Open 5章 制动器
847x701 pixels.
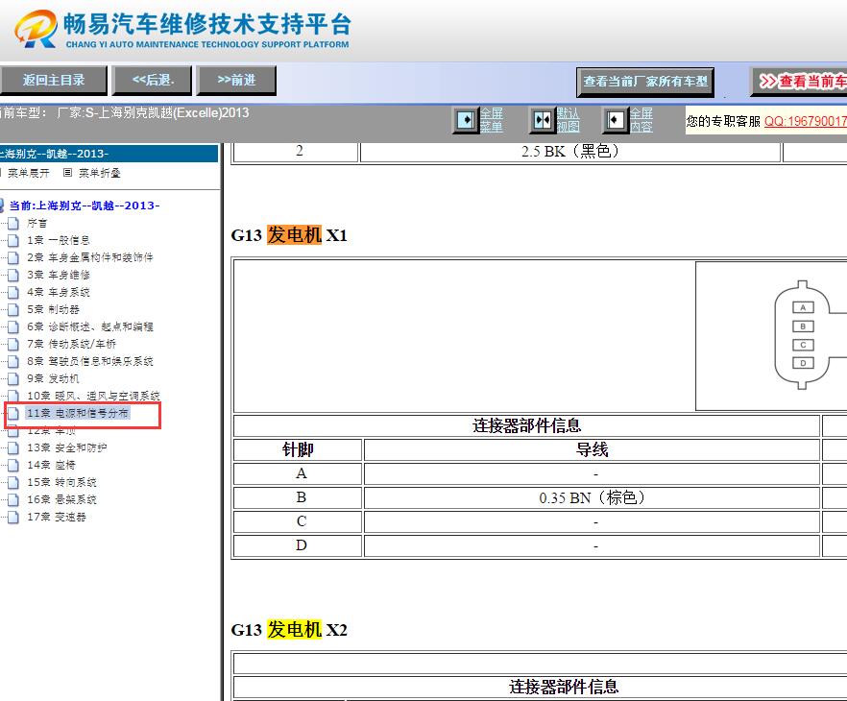point(53,309)
